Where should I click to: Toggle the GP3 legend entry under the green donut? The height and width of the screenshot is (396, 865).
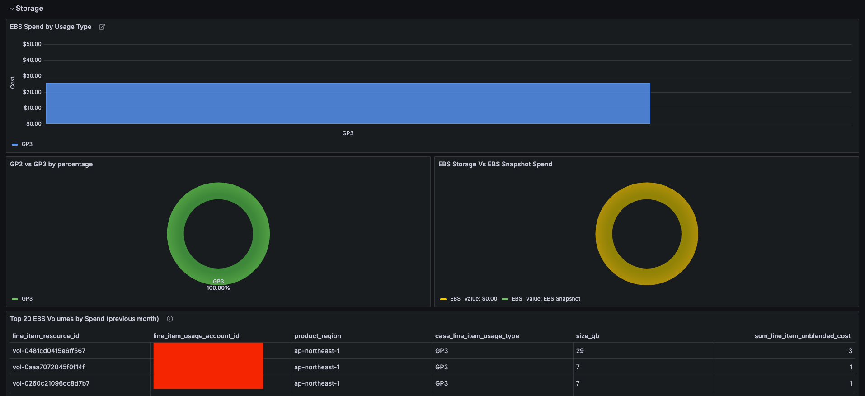pos(27,299)
